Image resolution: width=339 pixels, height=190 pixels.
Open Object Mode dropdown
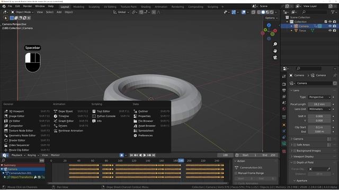pyautogui.click(x=22, y=12)
